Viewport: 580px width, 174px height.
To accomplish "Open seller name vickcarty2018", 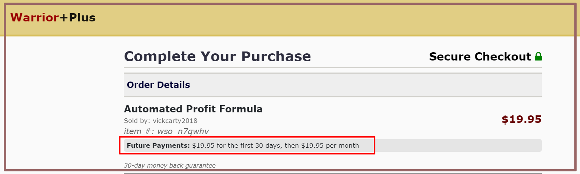I will [x=175, y=121].
